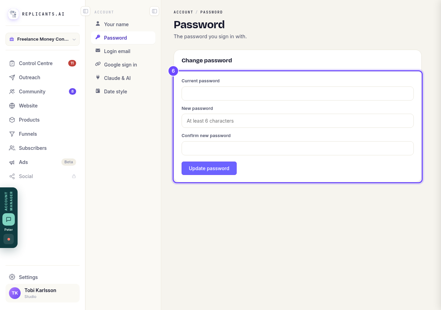Click the "Change password" card heading
Screen dimensions: 441x310
(x=207, y=60)
